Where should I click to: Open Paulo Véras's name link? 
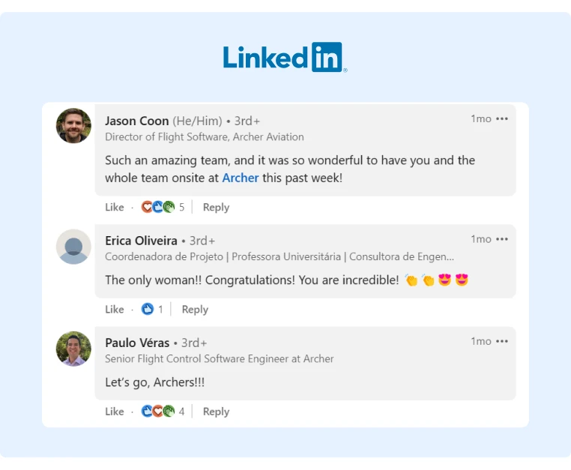(137, 343)
